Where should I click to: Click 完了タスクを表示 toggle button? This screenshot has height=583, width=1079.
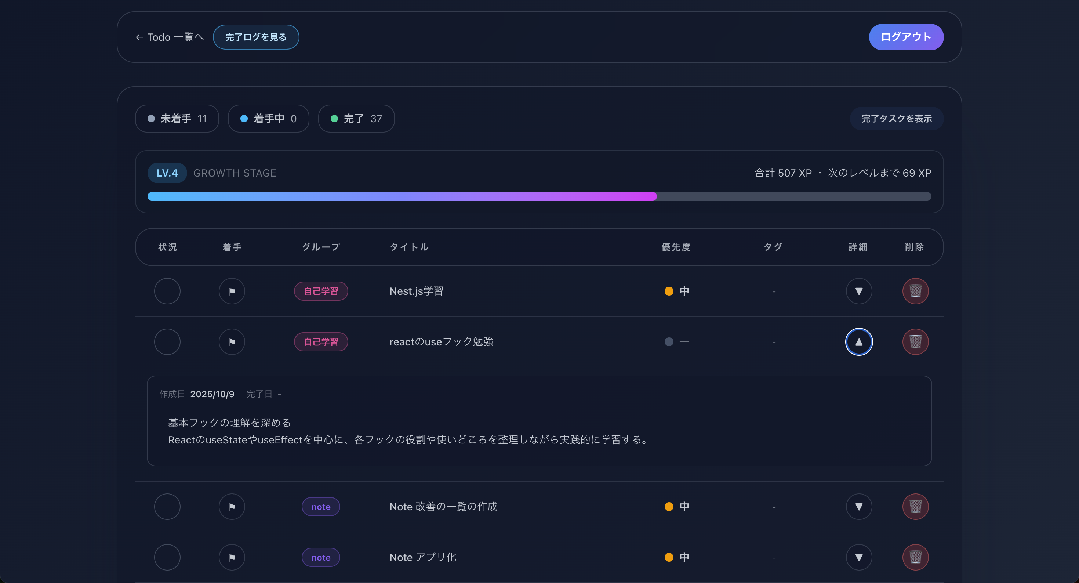click(896, 119)
